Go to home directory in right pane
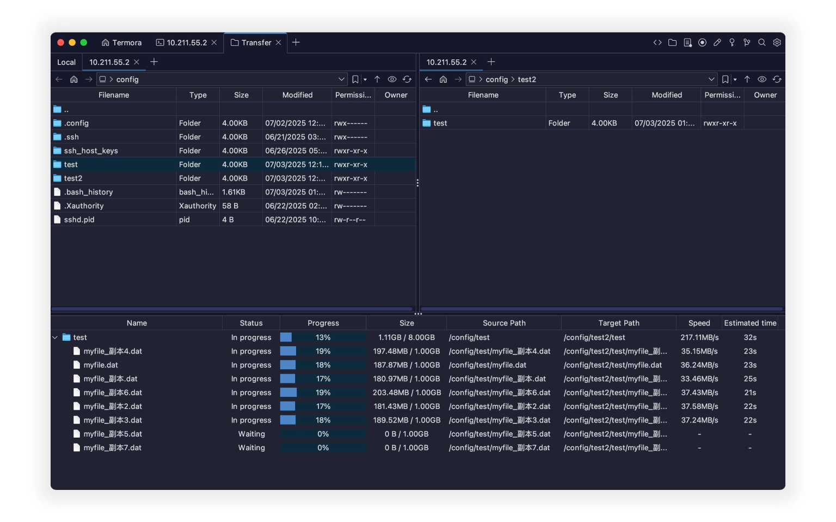Screen dimensions: 836x522 443,79
